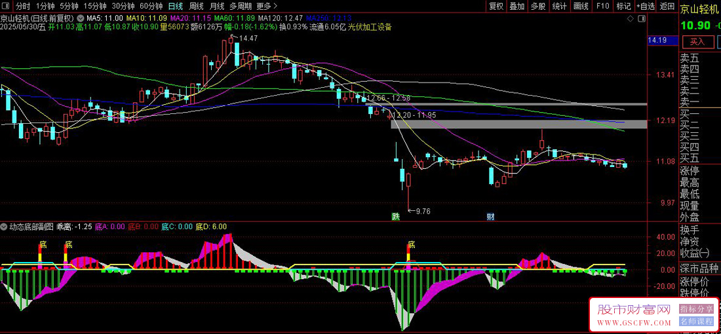Screen dimensions: 721x334
Task: Click the 9.76 low price annotation
Action: (423, 211)
